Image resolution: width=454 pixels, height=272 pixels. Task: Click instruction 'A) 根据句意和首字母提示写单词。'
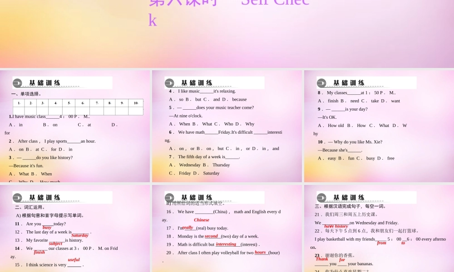50,216
